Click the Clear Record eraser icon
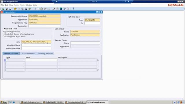185x104 pixels. (45, 9)
